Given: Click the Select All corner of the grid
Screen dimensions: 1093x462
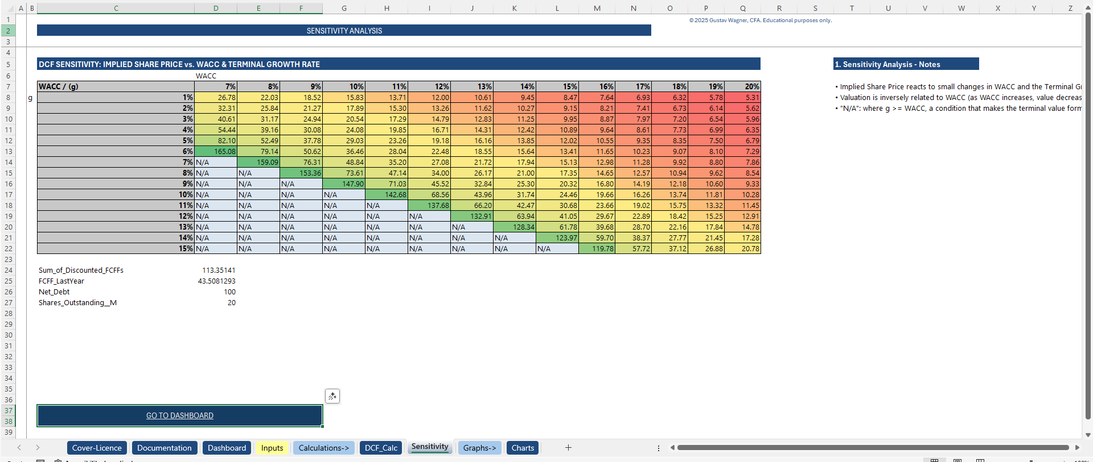Looking at the screenshot, I should (x=8, y=8).
